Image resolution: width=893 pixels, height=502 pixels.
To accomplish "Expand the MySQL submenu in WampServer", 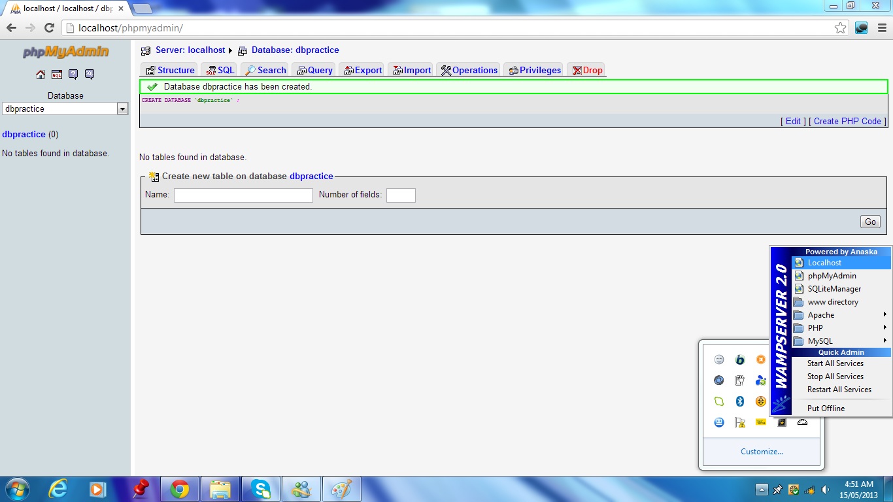I will (841, 341).
